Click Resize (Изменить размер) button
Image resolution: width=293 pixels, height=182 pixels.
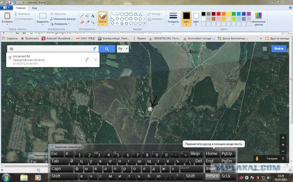pos(63,19)
